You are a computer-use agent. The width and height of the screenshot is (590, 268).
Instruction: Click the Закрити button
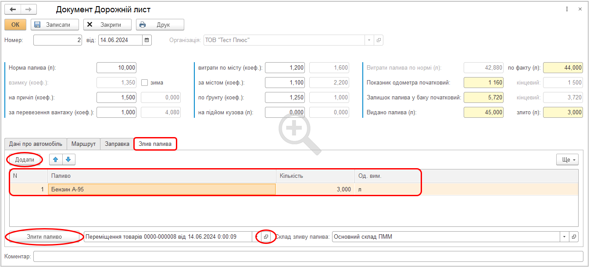107,25
